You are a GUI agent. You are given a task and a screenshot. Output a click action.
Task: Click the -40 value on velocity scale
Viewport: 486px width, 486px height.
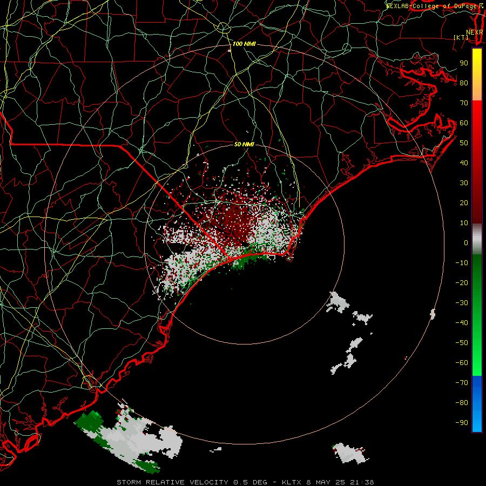[462, 323]
